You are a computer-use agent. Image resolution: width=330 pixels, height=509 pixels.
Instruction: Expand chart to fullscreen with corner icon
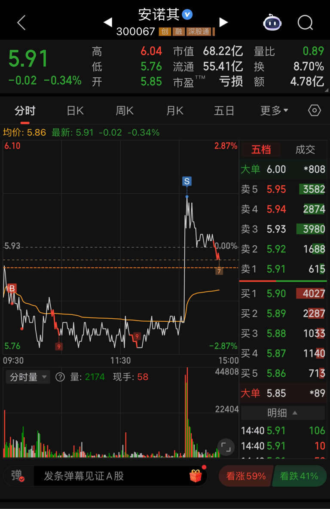coord(226,447)
